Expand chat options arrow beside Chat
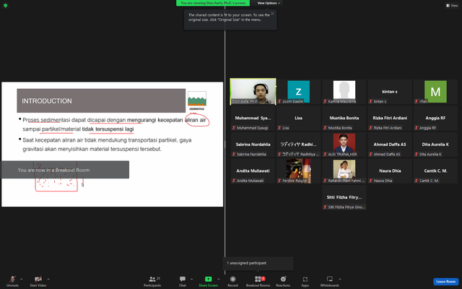The image size is (462, 289). [191, 279]
